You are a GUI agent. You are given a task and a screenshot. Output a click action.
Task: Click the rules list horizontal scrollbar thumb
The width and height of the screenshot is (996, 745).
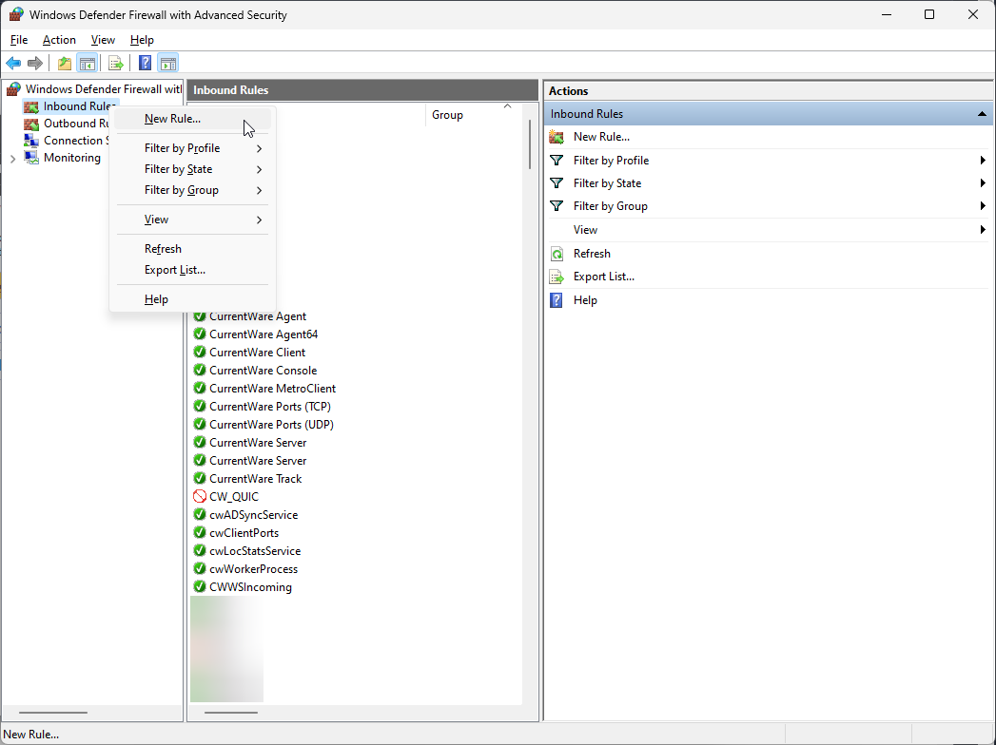pos(231,713)
